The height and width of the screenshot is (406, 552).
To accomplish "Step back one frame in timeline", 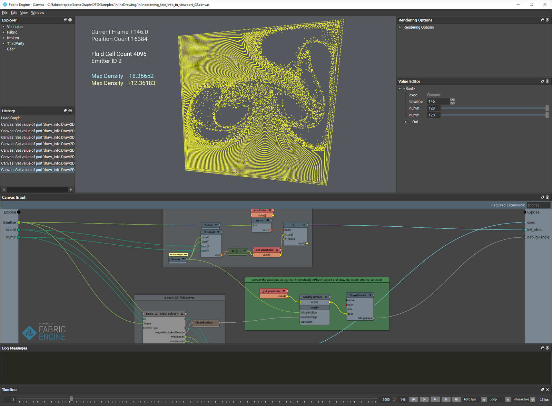I will pyautogui.click(x=424, y=399).
